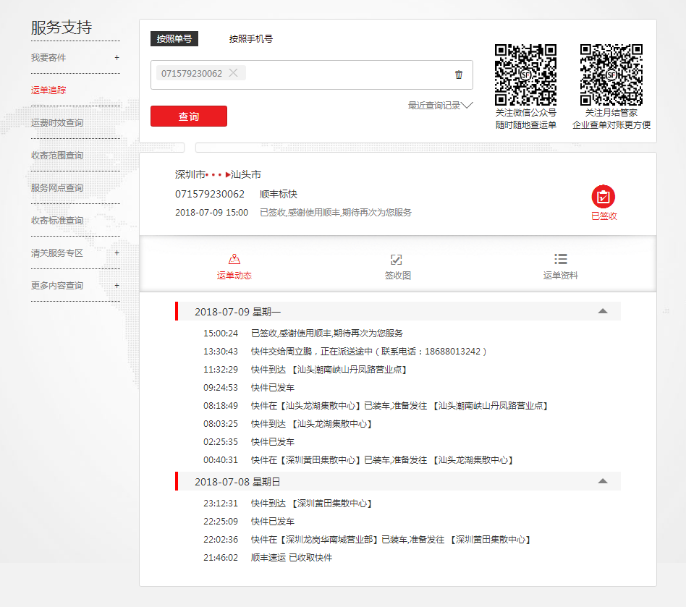Switch to the 按照手机号 search tab
Viewport: 686px width, 607px height.
(x=251, y=38)
